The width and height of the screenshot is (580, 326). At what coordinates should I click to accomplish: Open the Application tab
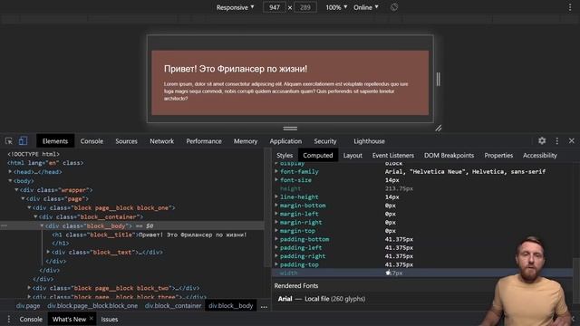[x=285, y=141]
